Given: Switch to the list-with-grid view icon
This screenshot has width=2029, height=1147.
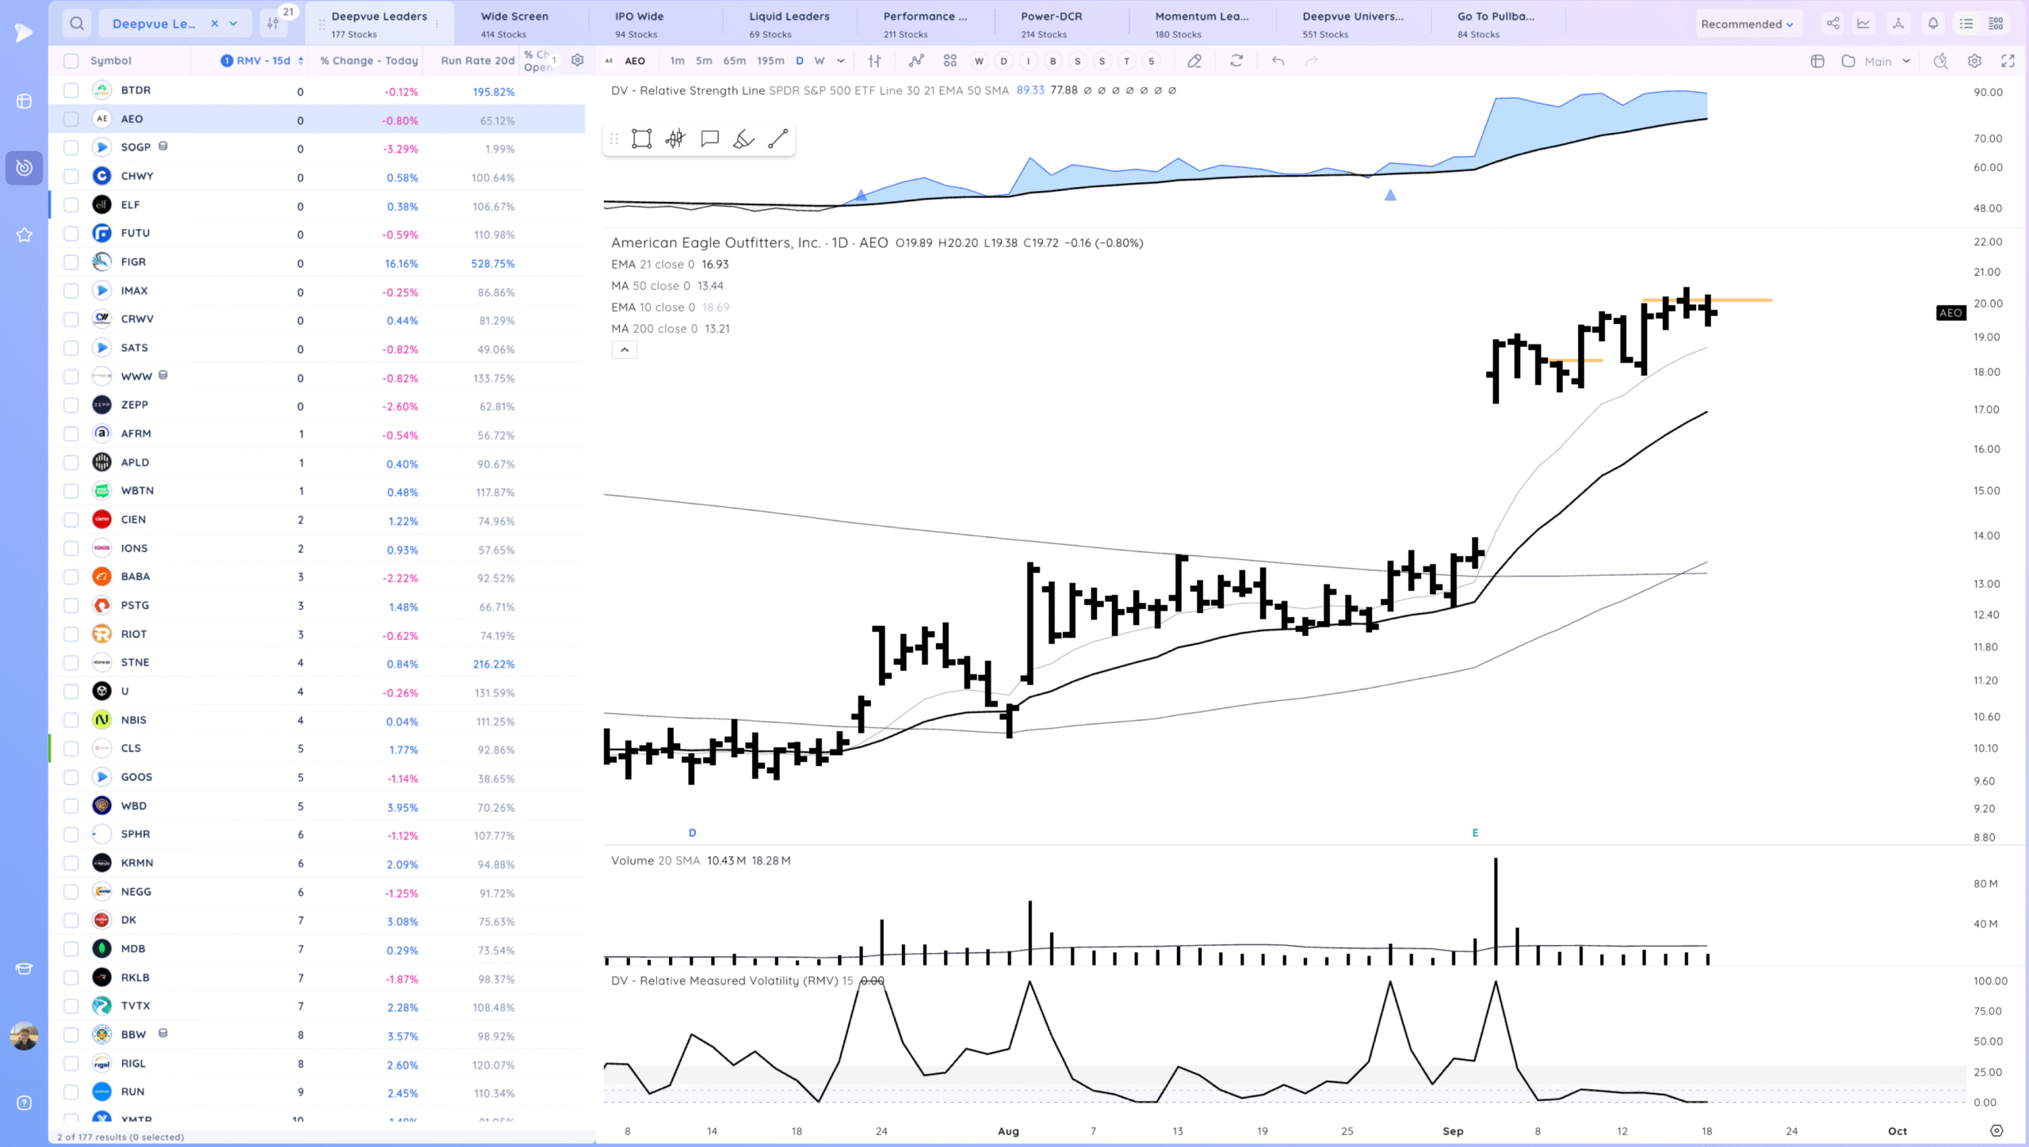Looking at the screenshot, I should pyautogui.click(x=1997, y=24).
